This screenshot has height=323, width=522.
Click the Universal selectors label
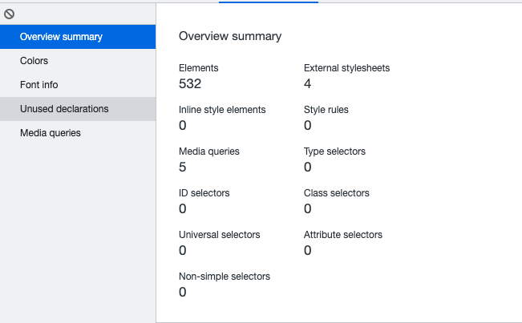coord(220,235)
